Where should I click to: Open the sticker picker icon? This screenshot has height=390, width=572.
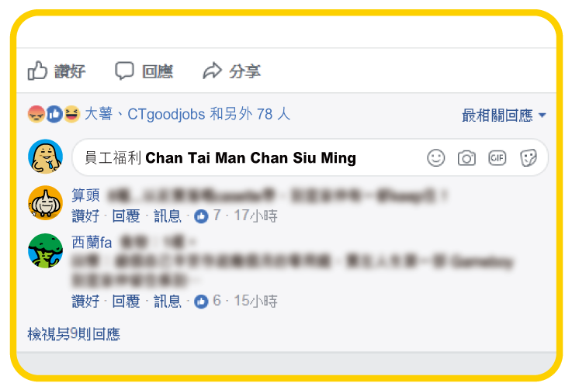[x=529, y=158]
